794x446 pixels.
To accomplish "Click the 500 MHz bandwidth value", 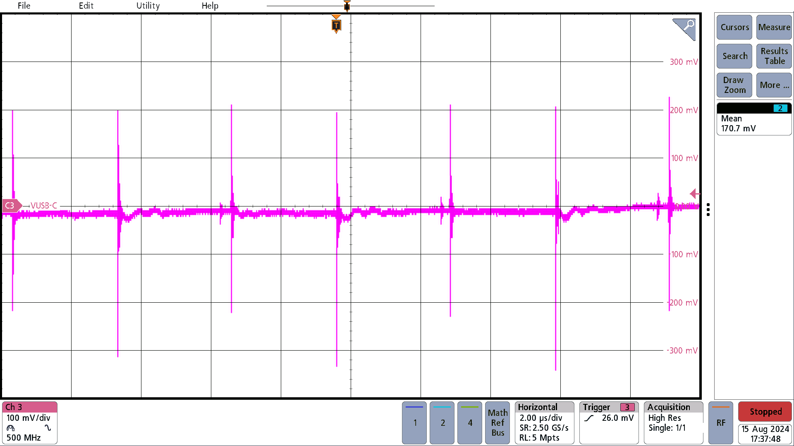I will [x=24, y=438].
